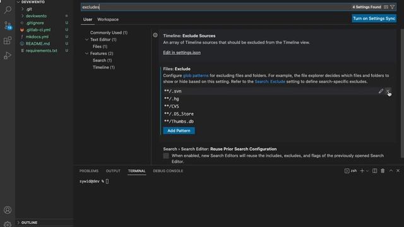The width and height of the screenshot is (404, 227).
Task: Edit the **/.svn pattern with pencil icon
Action: (381, 91)
